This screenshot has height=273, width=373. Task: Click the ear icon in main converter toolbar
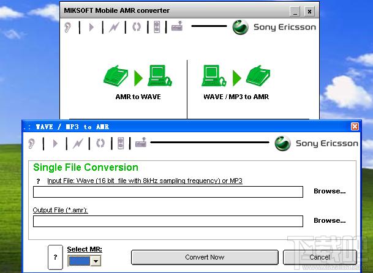68,27
